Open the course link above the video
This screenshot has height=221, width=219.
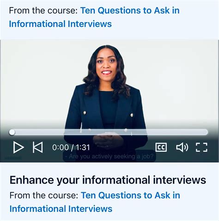pos(94,17)
